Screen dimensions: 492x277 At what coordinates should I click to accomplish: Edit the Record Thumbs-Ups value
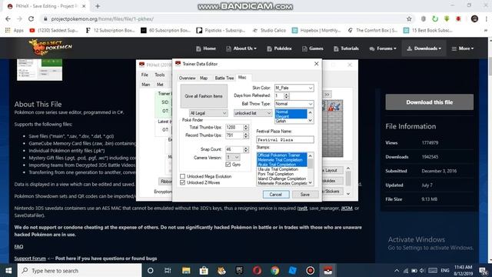[234, 135]
